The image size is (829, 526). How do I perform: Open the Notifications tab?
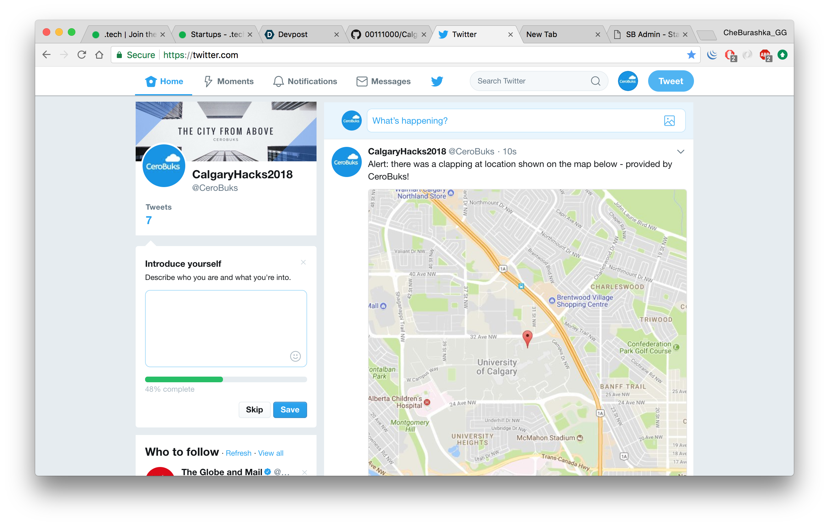click(x=305, y=81)
